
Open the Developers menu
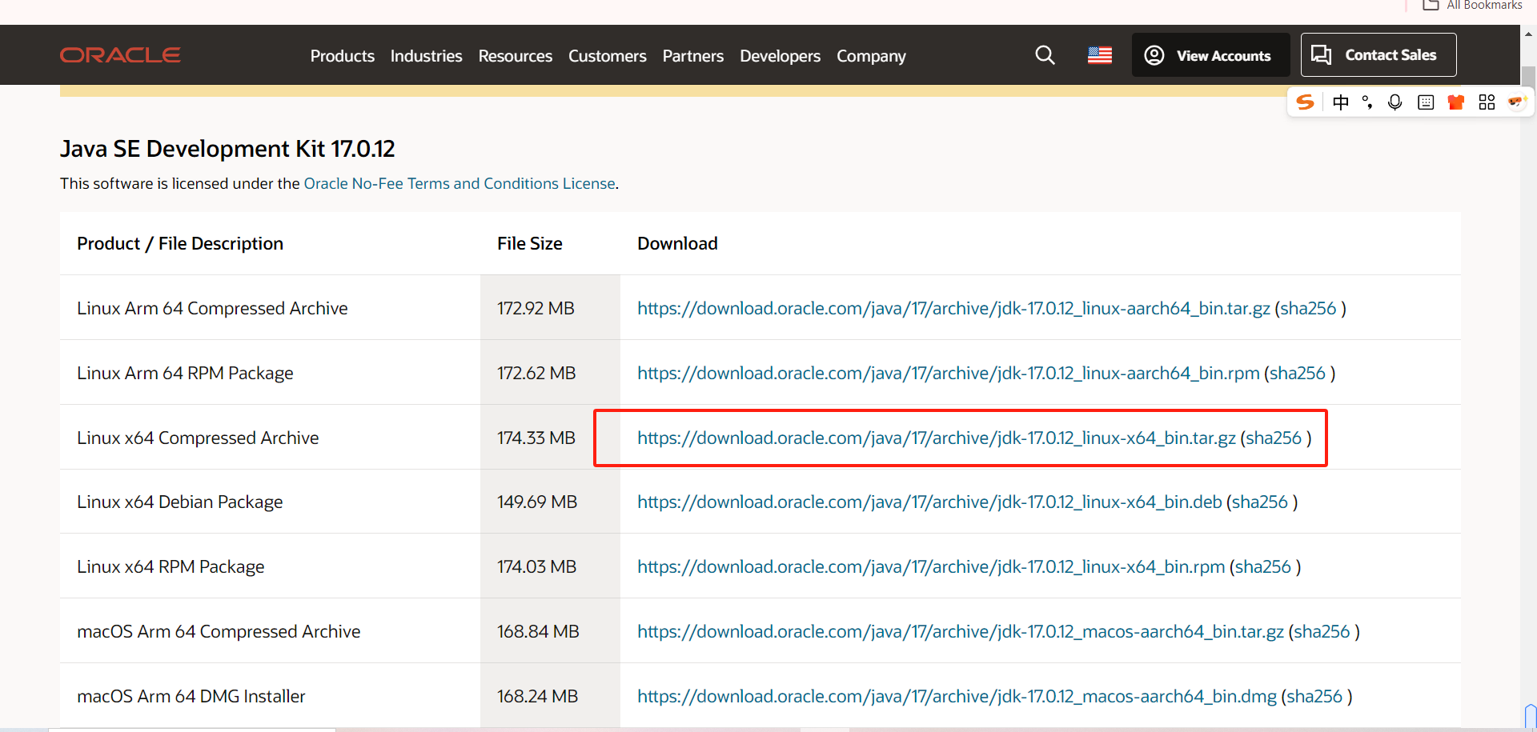[781, 56]
